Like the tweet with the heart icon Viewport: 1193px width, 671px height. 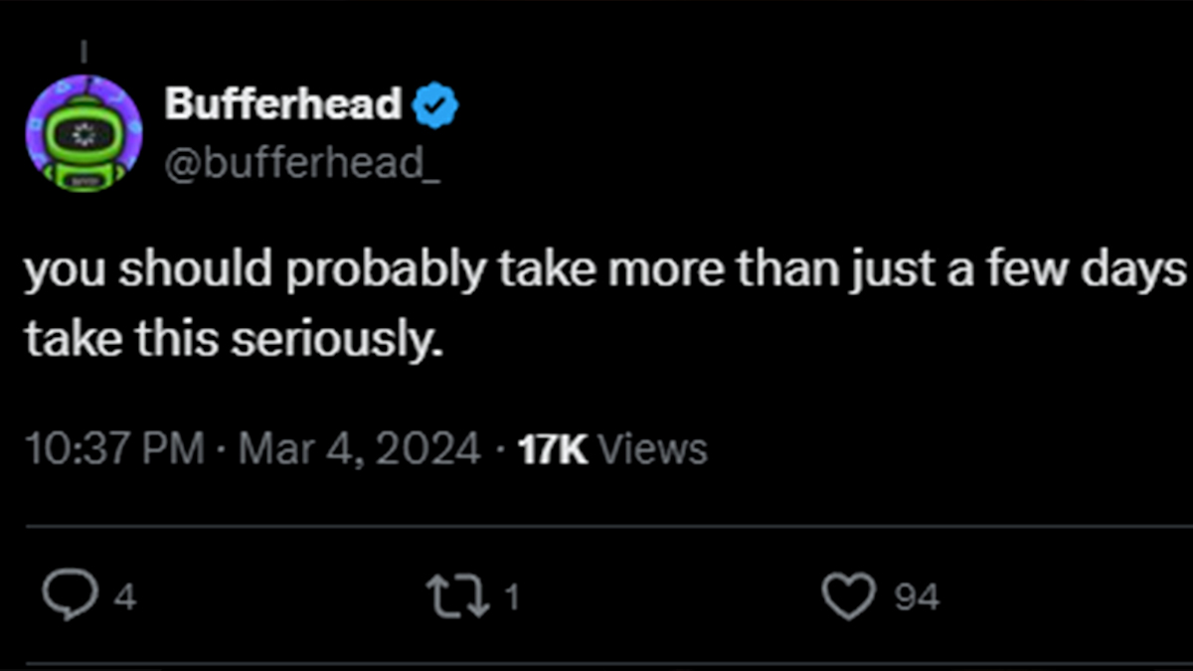(x=847, y=596)
